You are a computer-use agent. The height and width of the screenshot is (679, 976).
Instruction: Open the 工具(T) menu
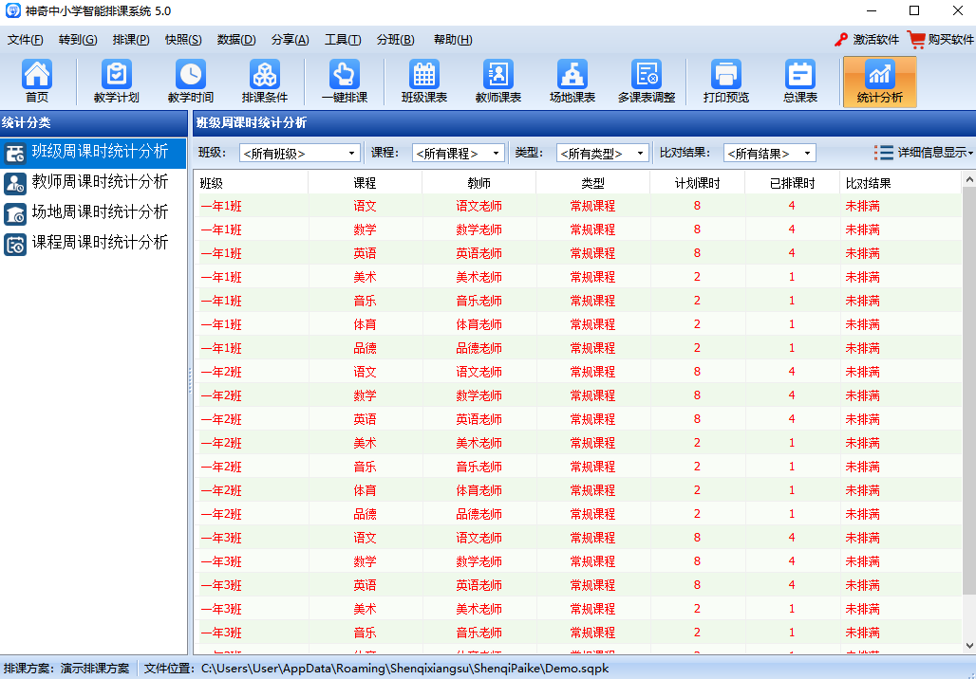point(342,40)
